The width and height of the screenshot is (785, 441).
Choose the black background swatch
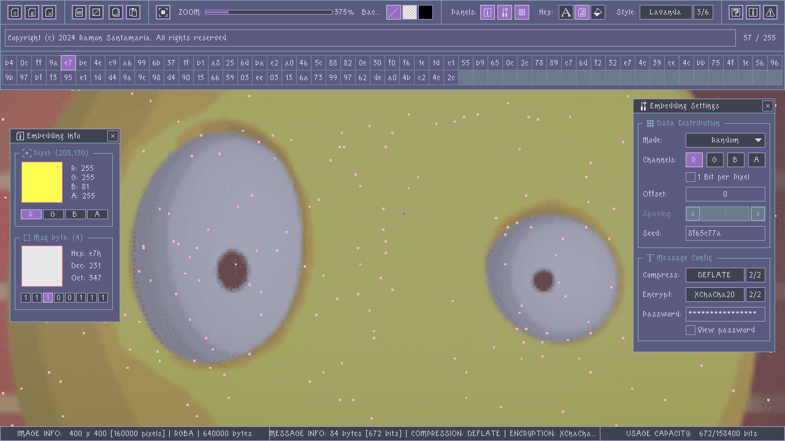pyautogui.click(x=426, y=12)
